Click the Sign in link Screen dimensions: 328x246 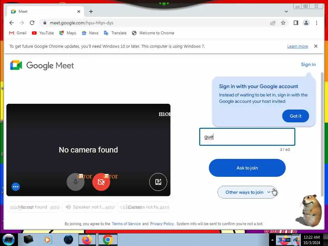(x=308, y=64)
